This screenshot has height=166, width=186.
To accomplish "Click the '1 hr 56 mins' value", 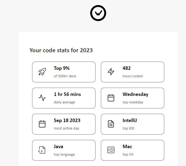I will point(67,94).
